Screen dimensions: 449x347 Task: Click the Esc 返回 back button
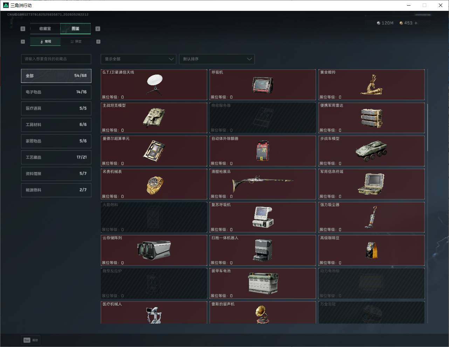(31, 340)
